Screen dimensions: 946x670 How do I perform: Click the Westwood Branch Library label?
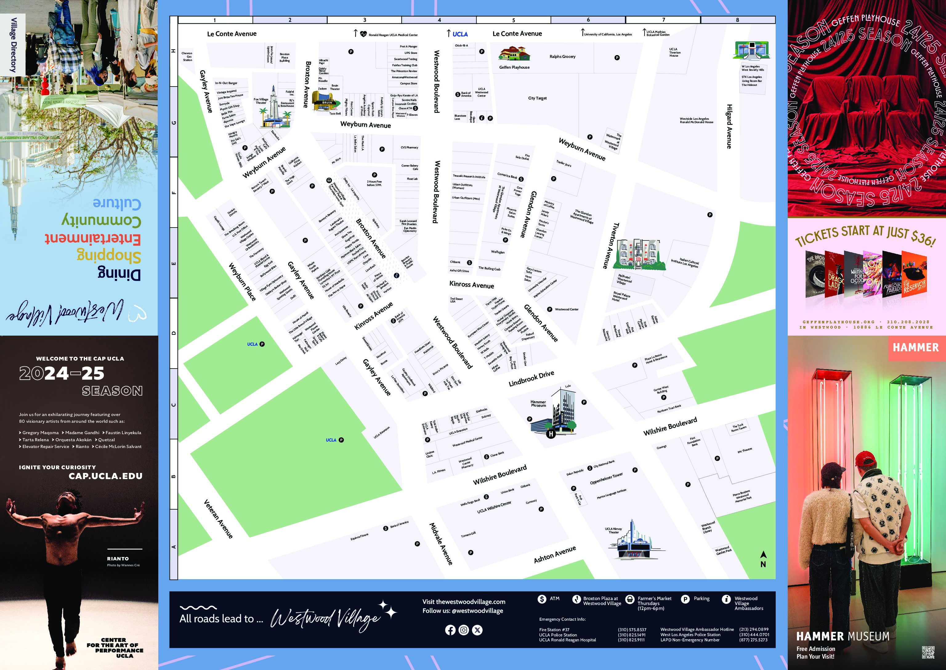pyautogui.click(x=708, y=527)
